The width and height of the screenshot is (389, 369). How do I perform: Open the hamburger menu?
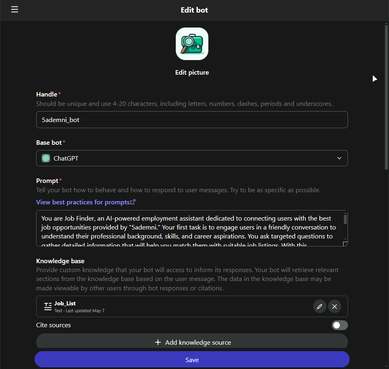tap(15, 9)
